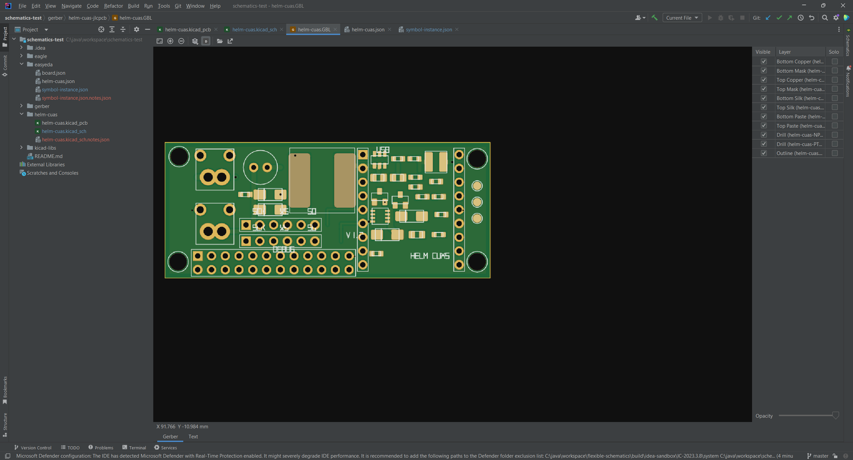Click the fit-to-window icon in Gerber toolbar
Viewport: 853px width, 460px height.
coord(159,41)
